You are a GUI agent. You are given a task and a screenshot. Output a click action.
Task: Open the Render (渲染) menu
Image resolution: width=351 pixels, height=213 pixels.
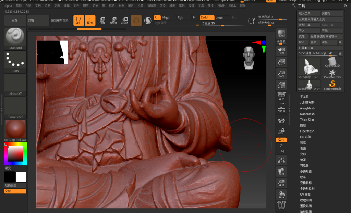162,6
